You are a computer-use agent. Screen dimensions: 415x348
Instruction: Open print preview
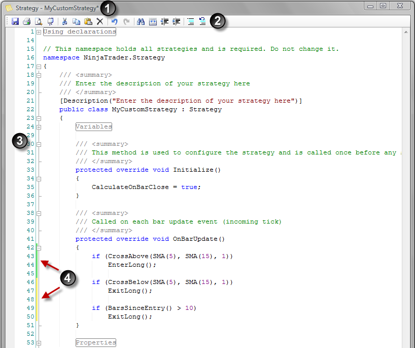(x=39, y=21)
